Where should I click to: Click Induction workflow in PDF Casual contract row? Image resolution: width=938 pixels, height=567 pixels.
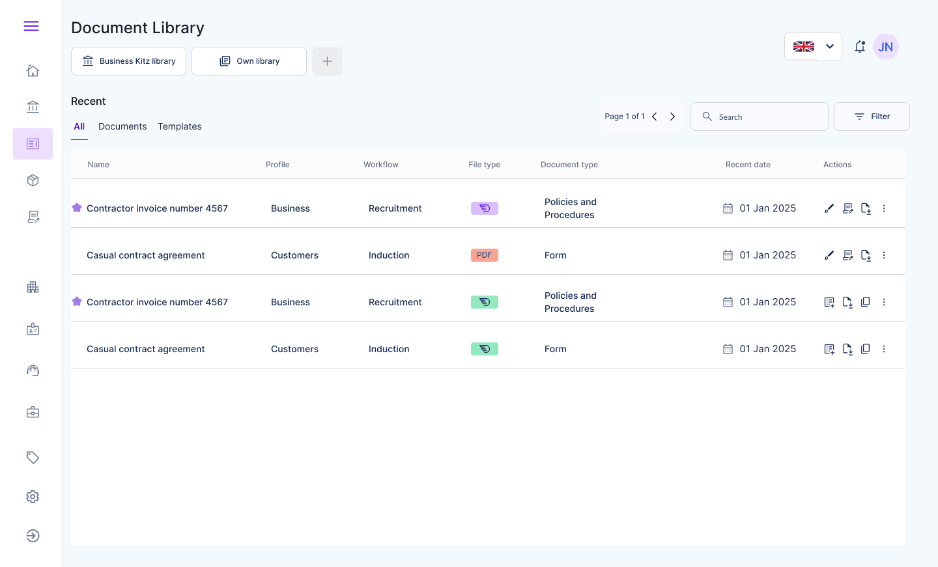click(x=389, y=255)
